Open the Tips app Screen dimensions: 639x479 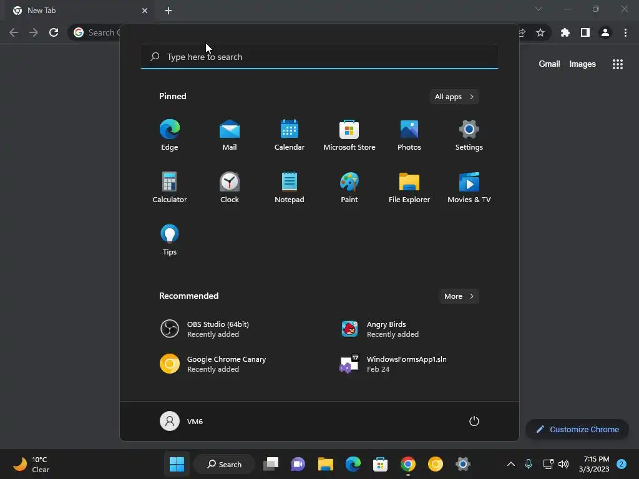(170, 240)
